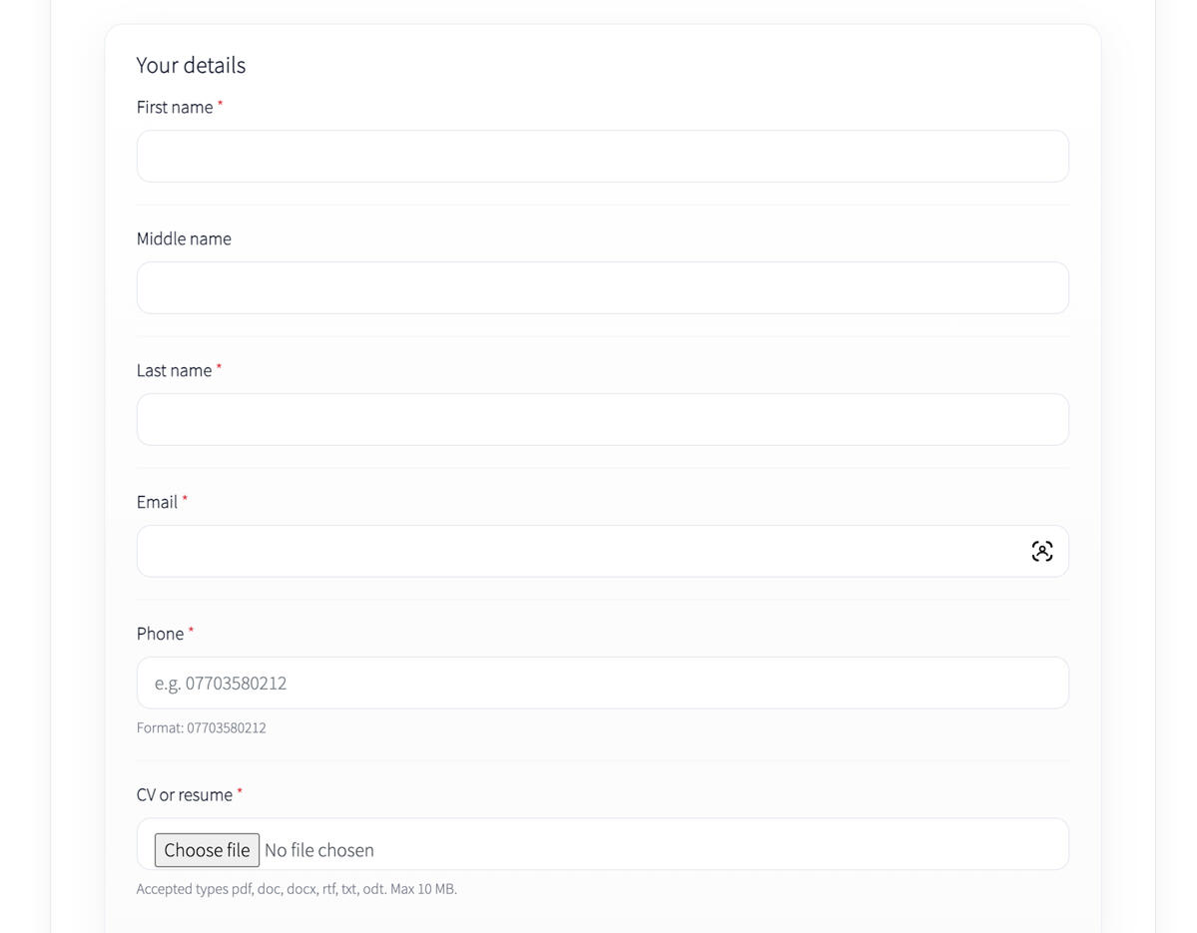
Task: Click the Accepted types help text
Action: 297,889
